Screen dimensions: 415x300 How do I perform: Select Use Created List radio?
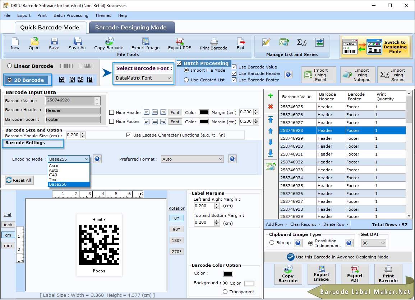pyautogui.click(x=186, y=80)
